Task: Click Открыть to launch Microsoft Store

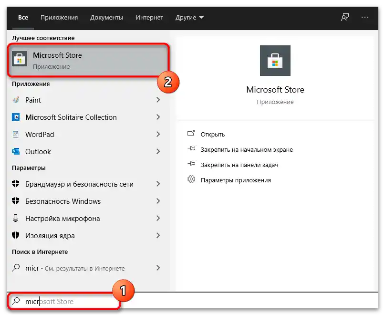Action: (213, 135)
